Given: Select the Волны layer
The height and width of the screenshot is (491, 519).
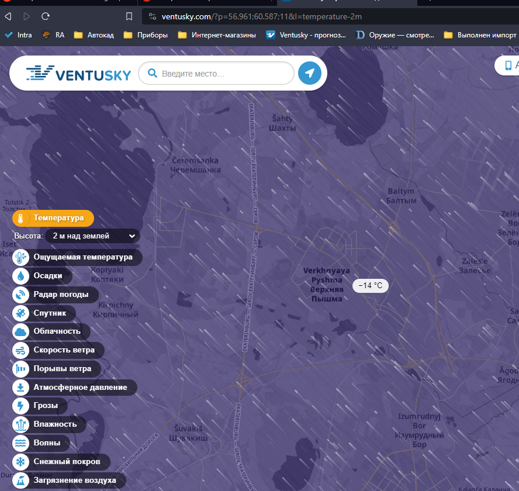Looking at the screenshot, I should click(x=41, y=443).
